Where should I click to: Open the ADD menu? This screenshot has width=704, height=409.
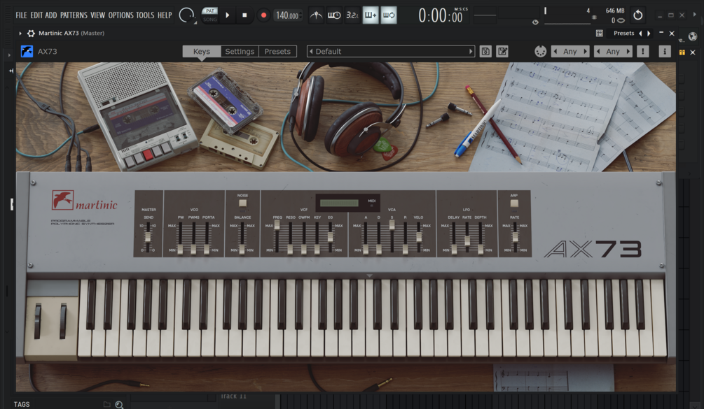click(50, 15)
